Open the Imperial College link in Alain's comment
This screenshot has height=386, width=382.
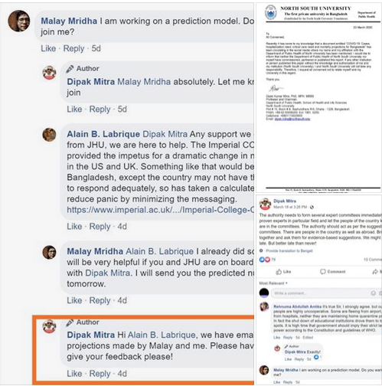tap(160, 210)
